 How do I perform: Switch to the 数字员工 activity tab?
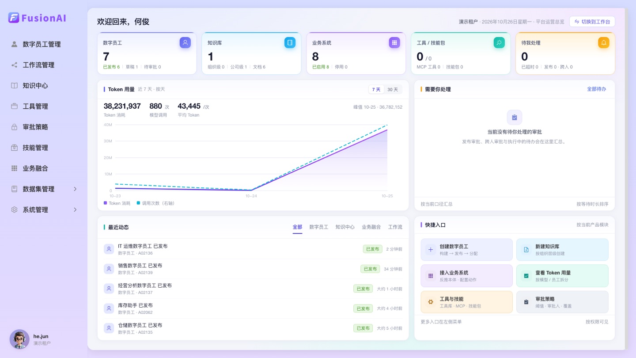point(319,227)
